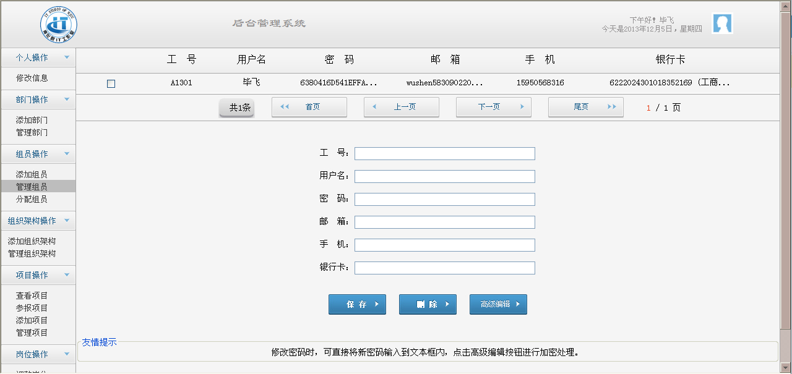Collapse the 部门操作 section
Screen dimensions: 792x374
[66, 100]
